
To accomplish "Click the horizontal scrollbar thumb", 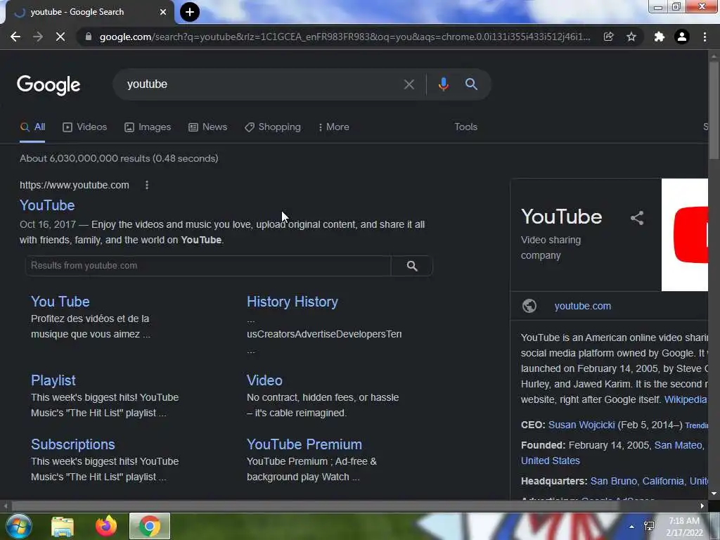I will tap(314, 506).
